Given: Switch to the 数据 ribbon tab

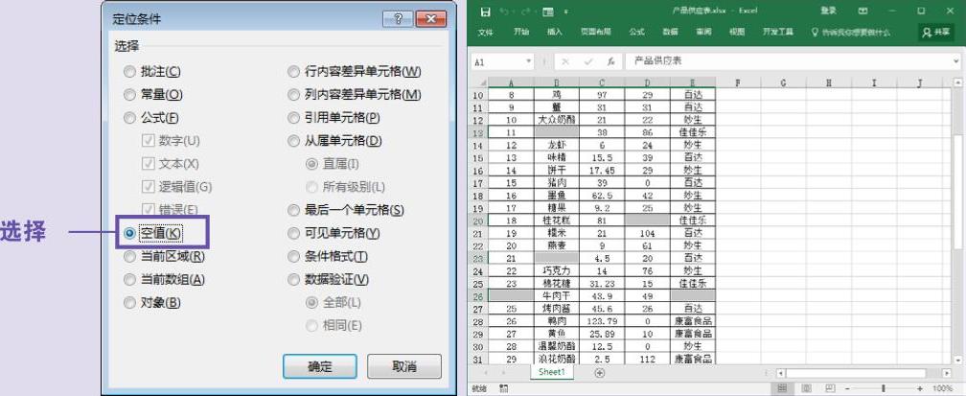Looking at the screenshot, I should click(x=670, y=32).
